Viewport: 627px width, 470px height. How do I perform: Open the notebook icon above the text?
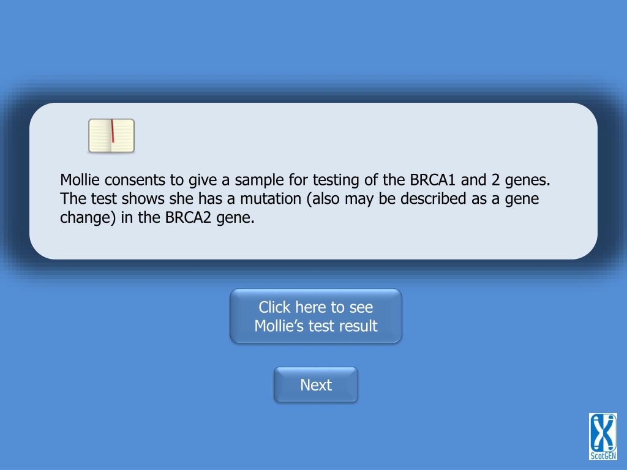(x=111, y=136)
